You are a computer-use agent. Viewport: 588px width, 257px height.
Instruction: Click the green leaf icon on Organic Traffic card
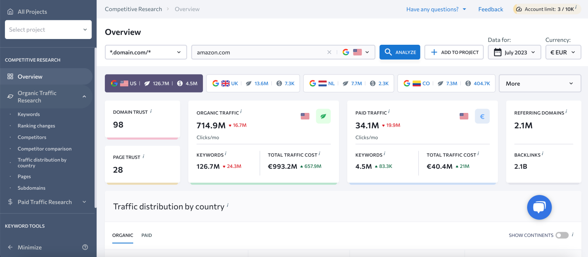[323, 116]
